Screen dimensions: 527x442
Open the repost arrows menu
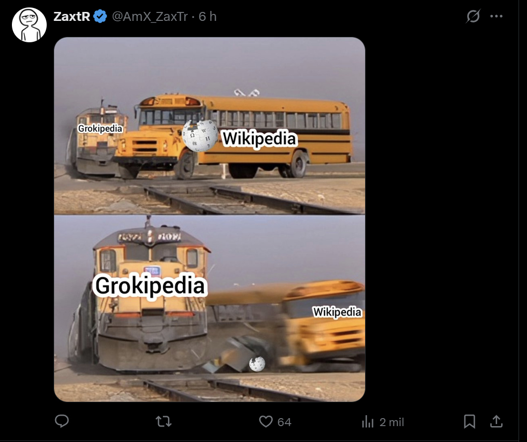164,422
